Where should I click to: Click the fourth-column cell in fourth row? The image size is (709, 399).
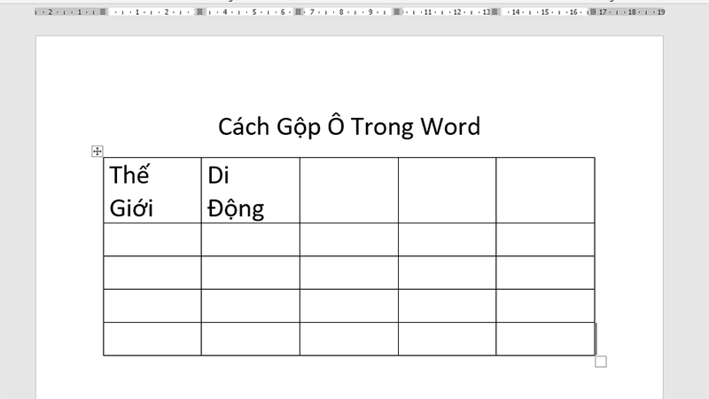click(x=447, y=306)
